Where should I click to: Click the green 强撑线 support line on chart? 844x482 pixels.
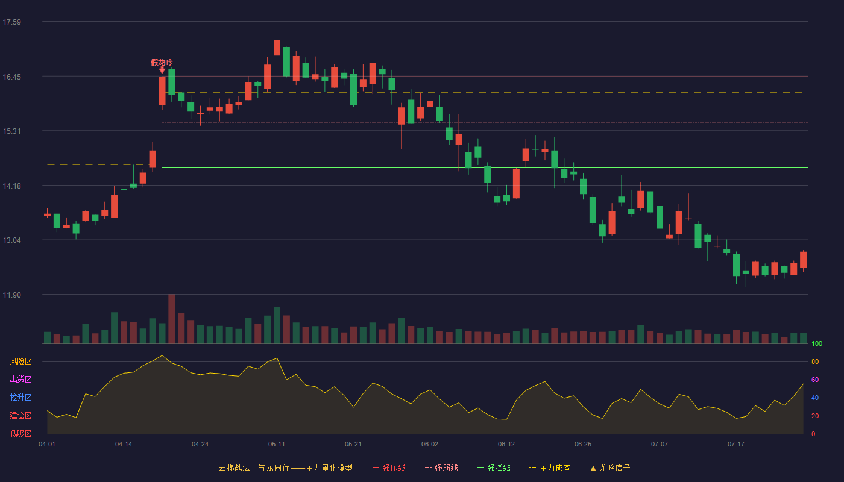(x=485, y=168)
